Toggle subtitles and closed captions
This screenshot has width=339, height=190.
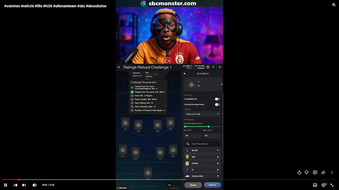(315, 185)
